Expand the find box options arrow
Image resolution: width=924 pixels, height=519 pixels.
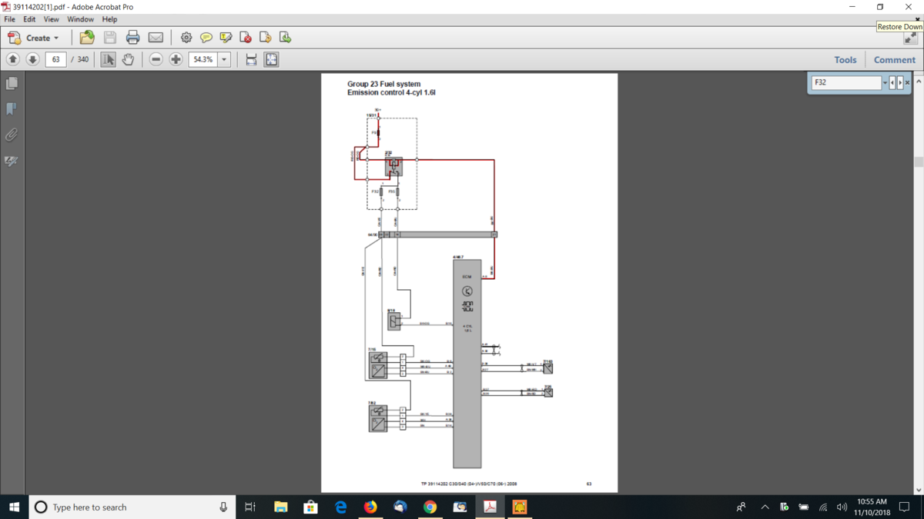point(885,82)
